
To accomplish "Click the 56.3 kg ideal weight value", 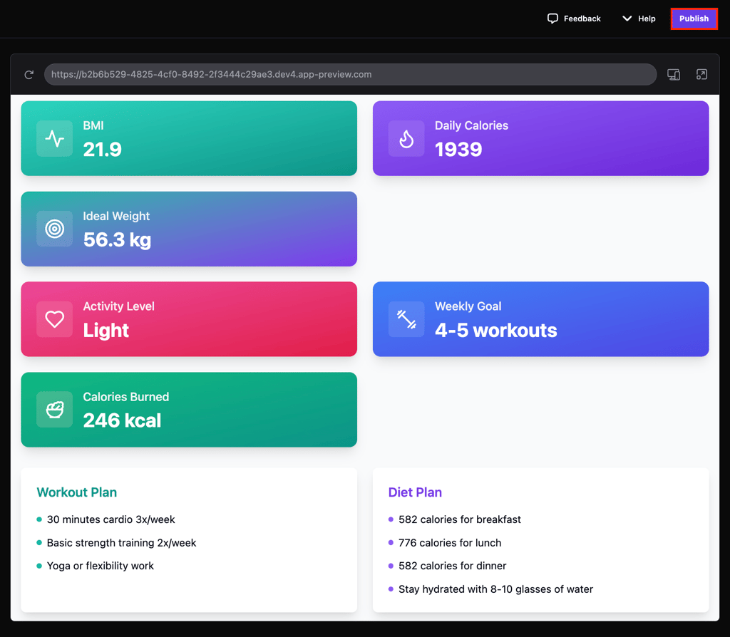I will pos(118,240).
